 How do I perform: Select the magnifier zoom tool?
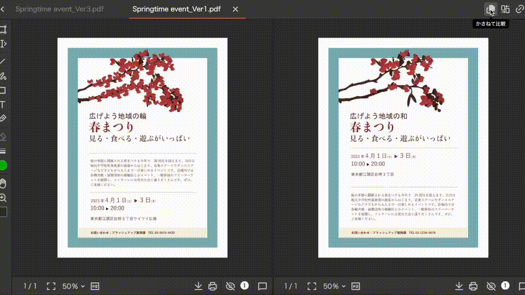[3, 198]
